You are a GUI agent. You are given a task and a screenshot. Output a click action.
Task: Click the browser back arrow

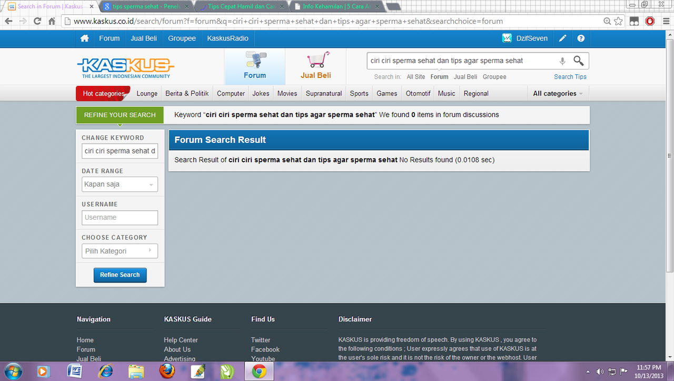pos(9,21)
